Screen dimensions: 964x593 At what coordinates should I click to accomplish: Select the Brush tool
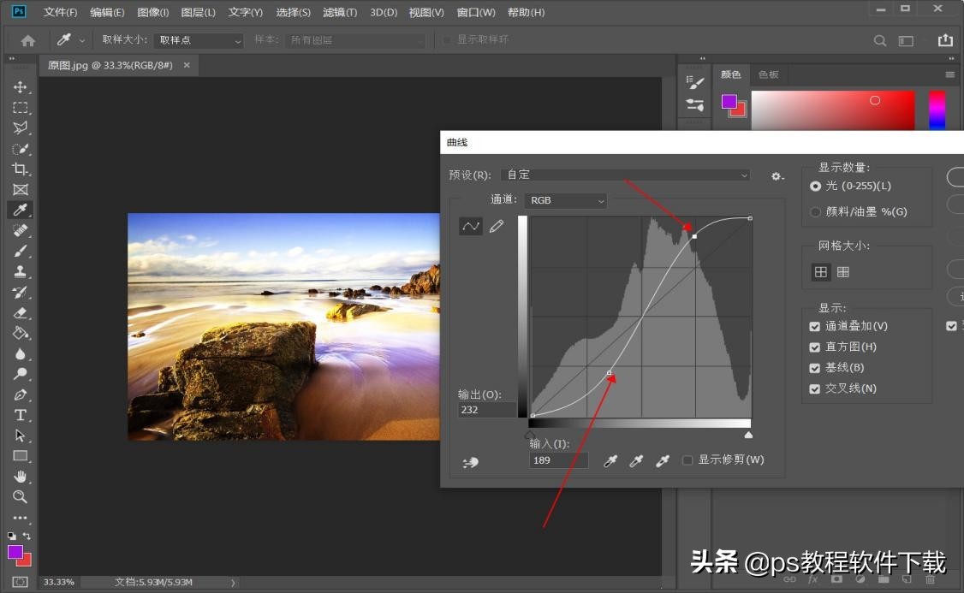(x=21, y=251)
